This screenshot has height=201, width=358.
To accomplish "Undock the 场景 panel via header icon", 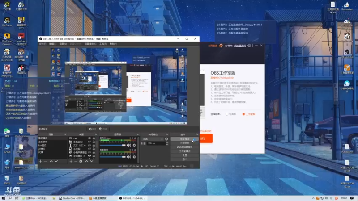I will click(65, 134).
